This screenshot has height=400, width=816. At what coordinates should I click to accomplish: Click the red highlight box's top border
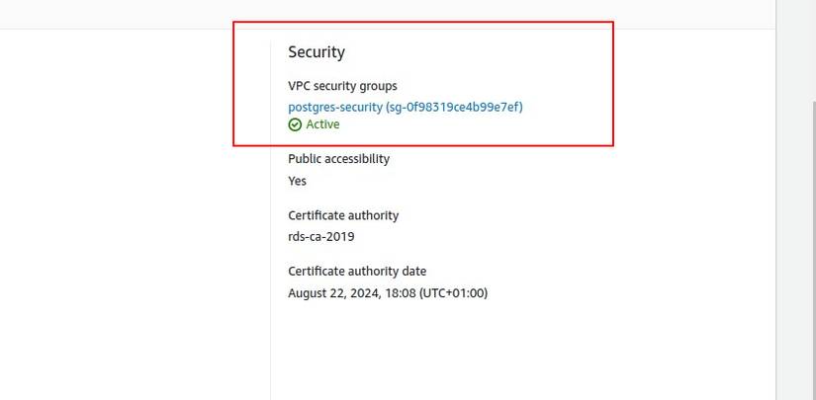pyautogui.click(x=423, y=22)
